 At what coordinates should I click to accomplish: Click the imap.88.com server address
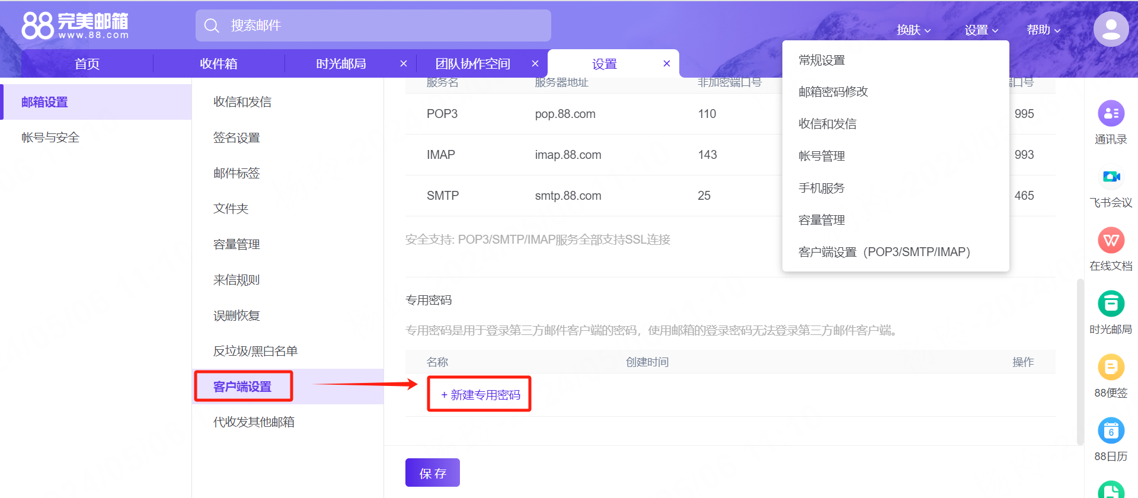[x=568, y=155]
